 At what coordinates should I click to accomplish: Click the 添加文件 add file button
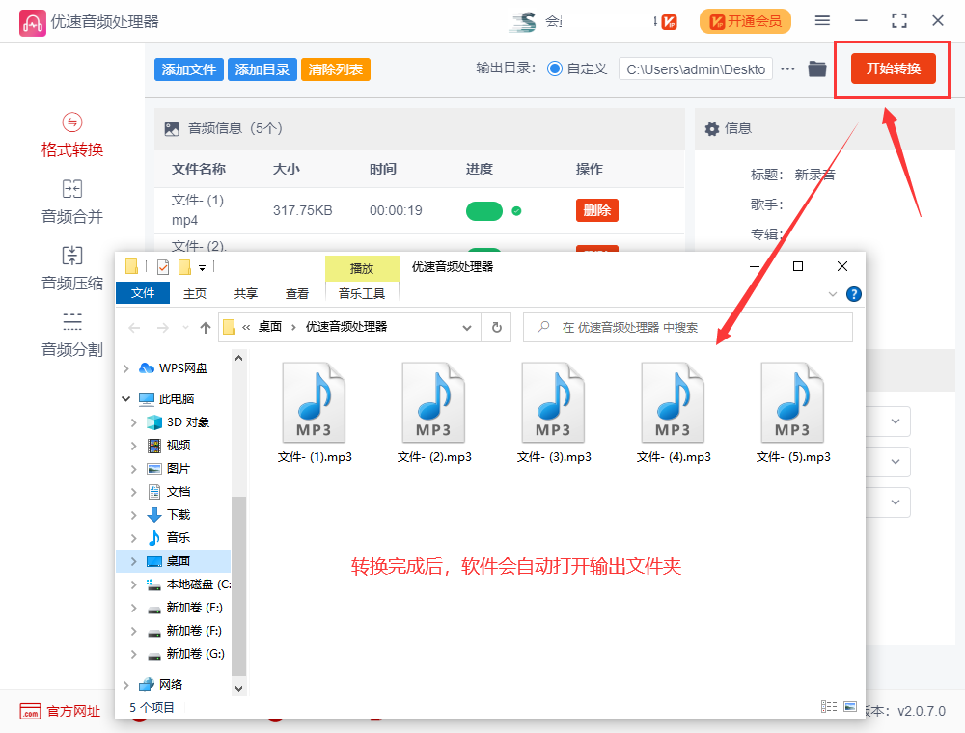pos(188,69)
